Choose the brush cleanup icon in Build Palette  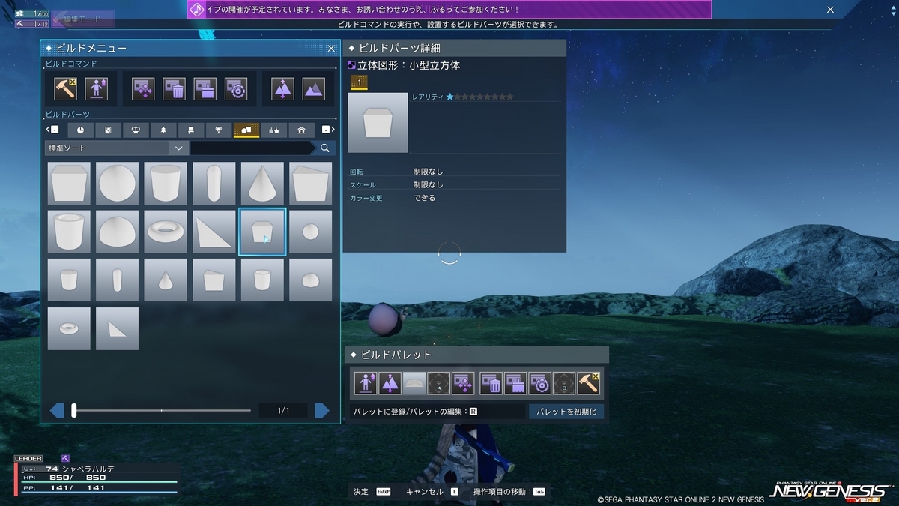coord(515,384)
